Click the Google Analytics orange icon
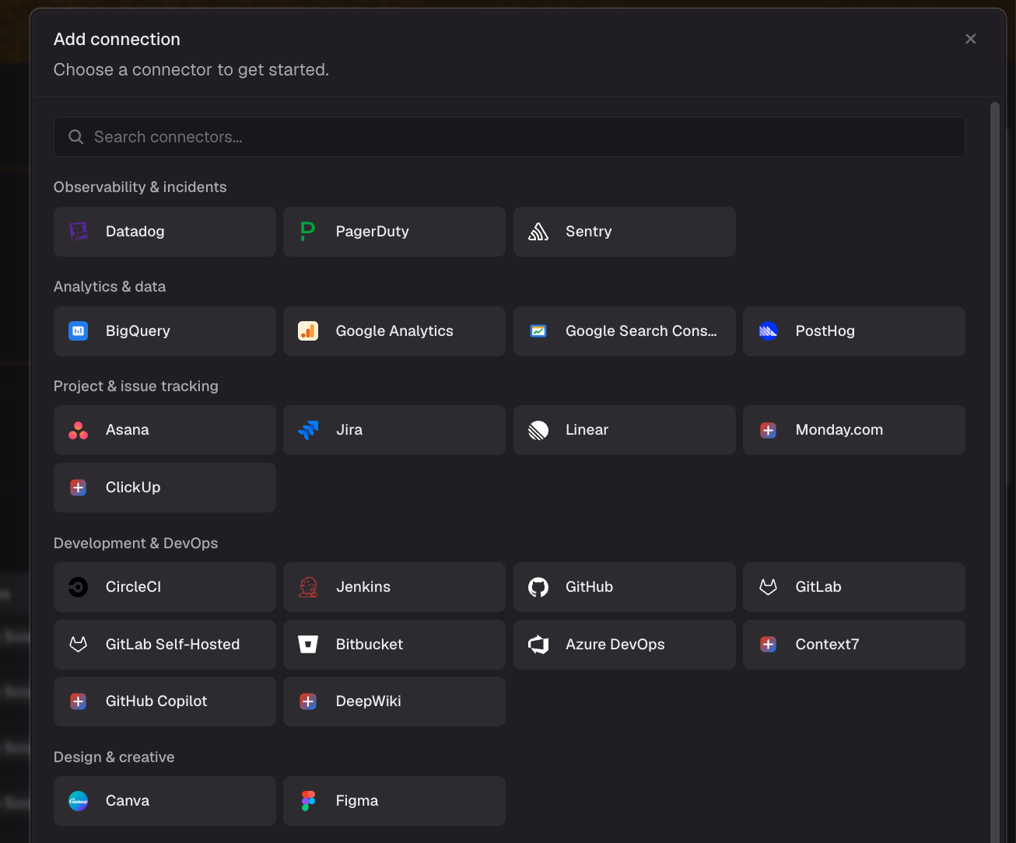This screenshot has width=1016, height=843. 308,331
